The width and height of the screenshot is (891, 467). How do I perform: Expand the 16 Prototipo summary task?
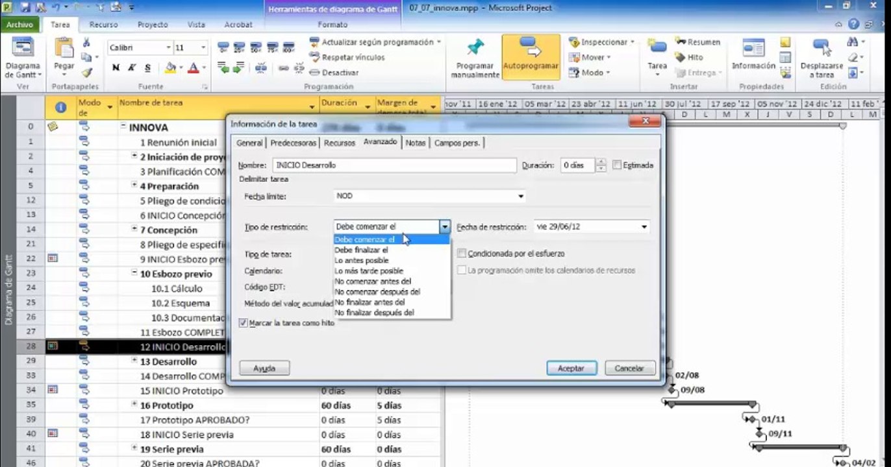(x=134, y=405)
